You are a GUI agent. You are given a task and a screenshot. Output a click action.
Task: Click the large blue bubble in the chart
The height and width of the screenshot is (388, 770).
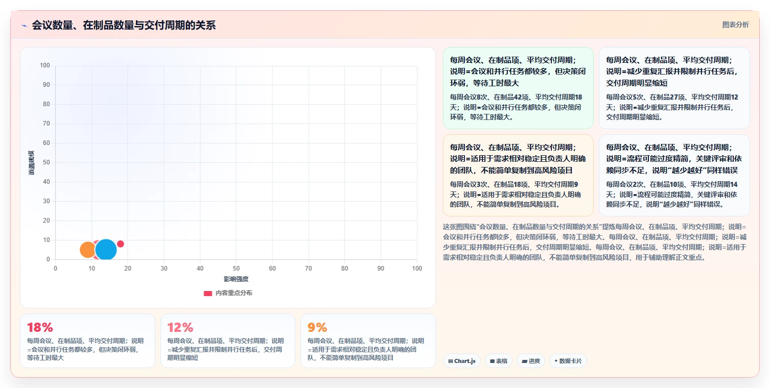click(x=106, y=250)
